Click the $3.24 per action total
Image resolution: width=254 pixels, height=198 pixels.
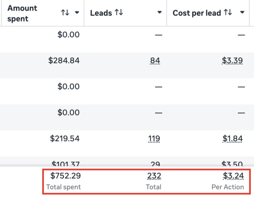[233, 176]
